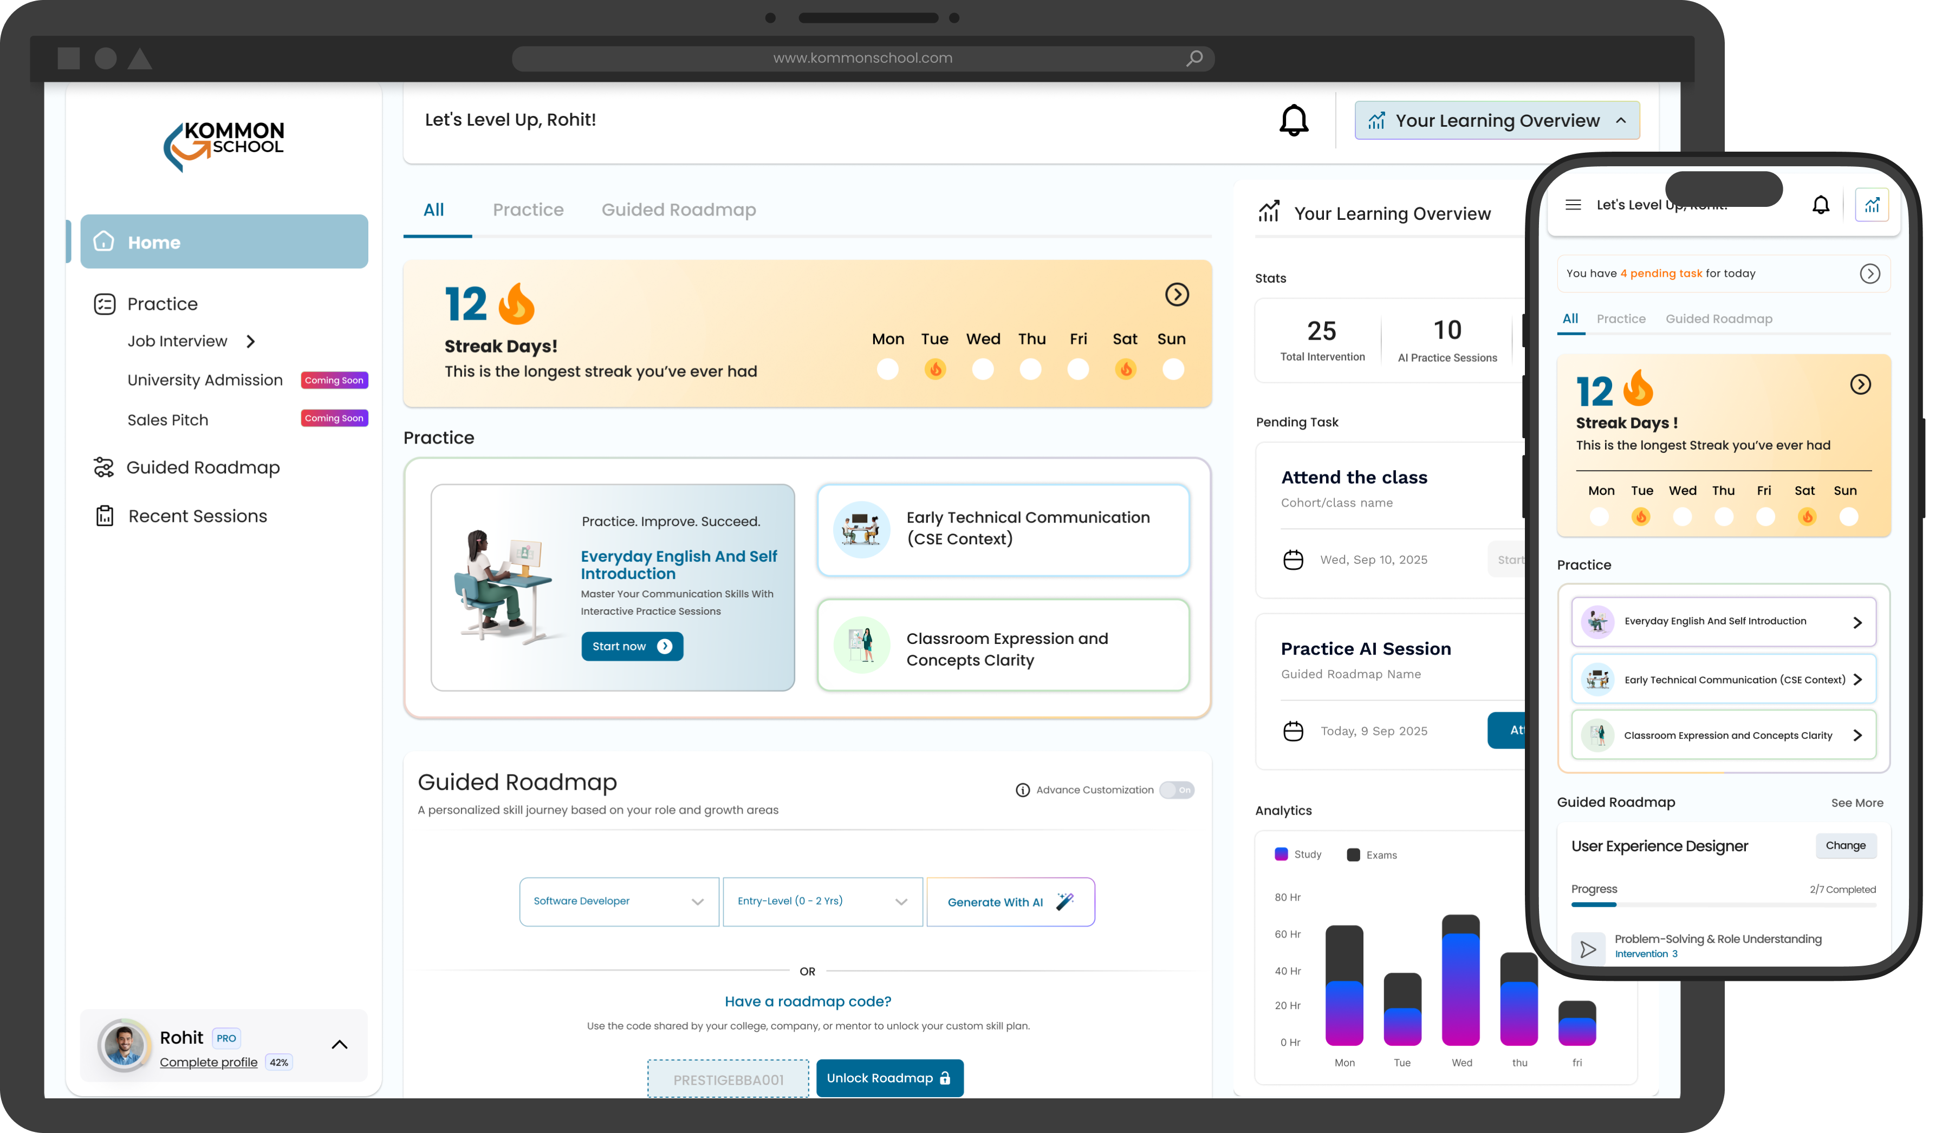Click the desktop notification bell icon
Viewport: 1942px width, 1133px height.
coord(1294,120)
